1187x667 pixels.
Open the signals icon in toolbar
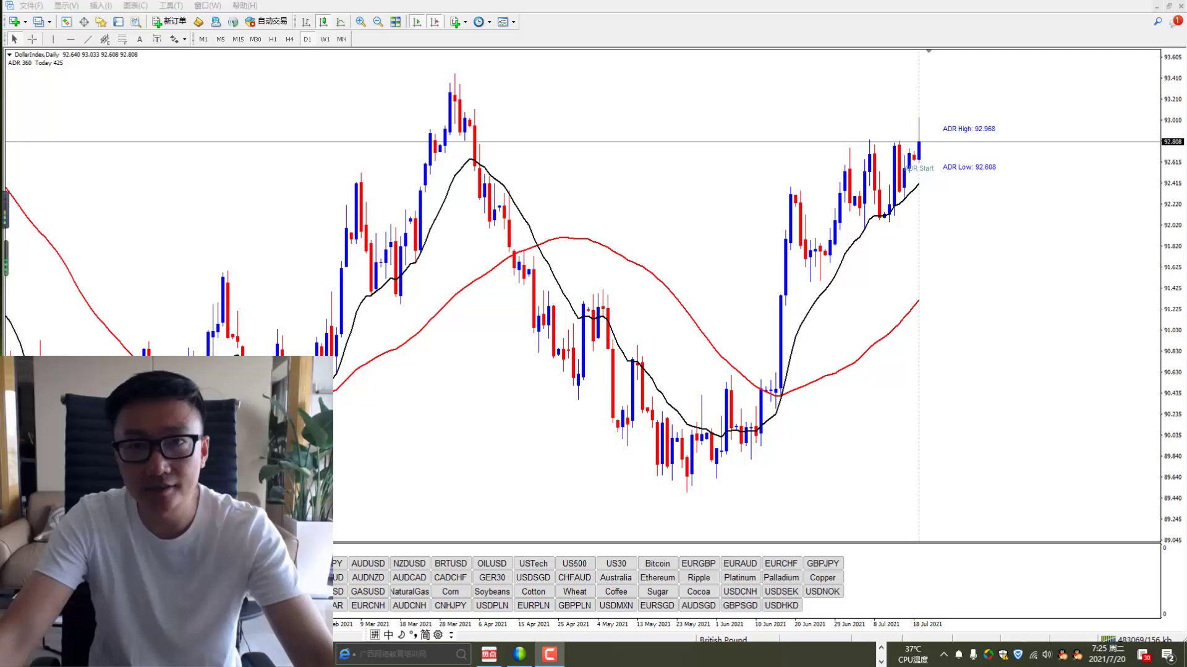[x=233, y=22]
